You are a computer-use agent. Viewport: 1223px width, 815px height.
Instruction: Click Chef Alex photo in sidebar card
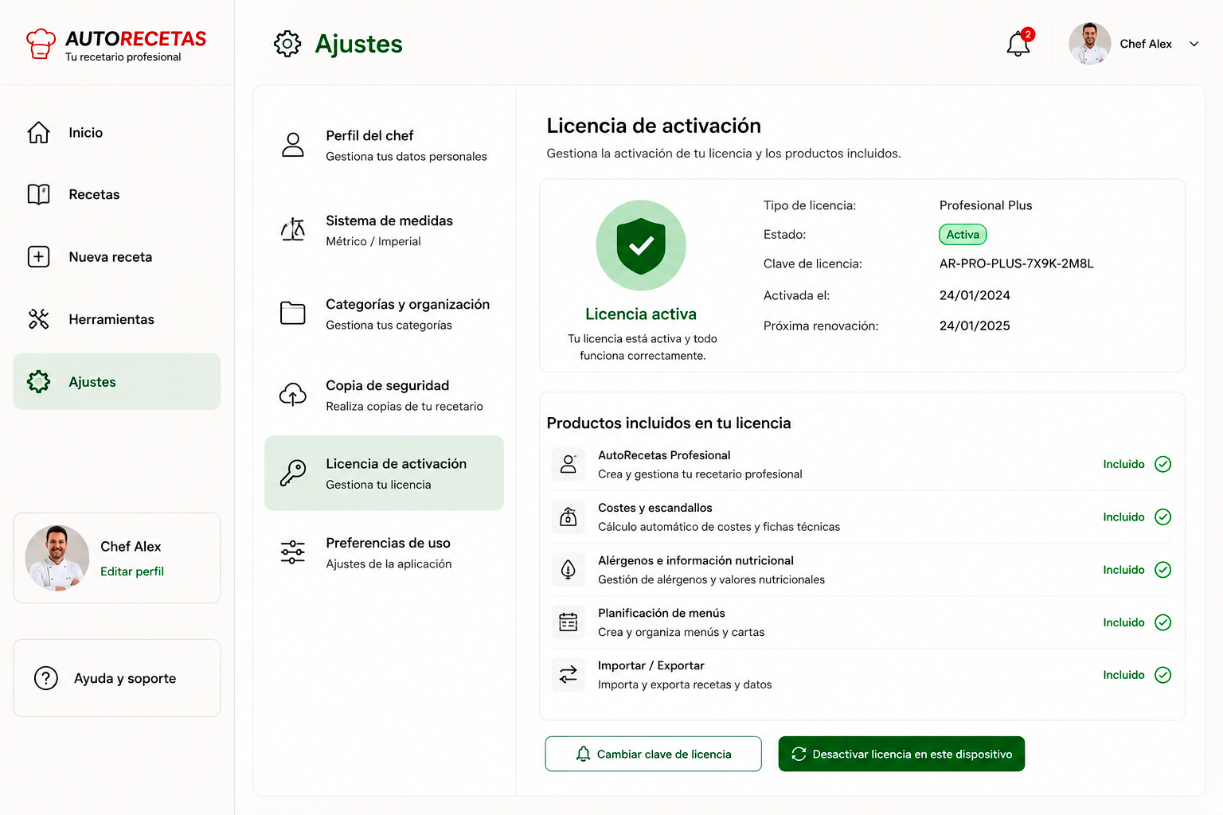(x=57, y=558)
